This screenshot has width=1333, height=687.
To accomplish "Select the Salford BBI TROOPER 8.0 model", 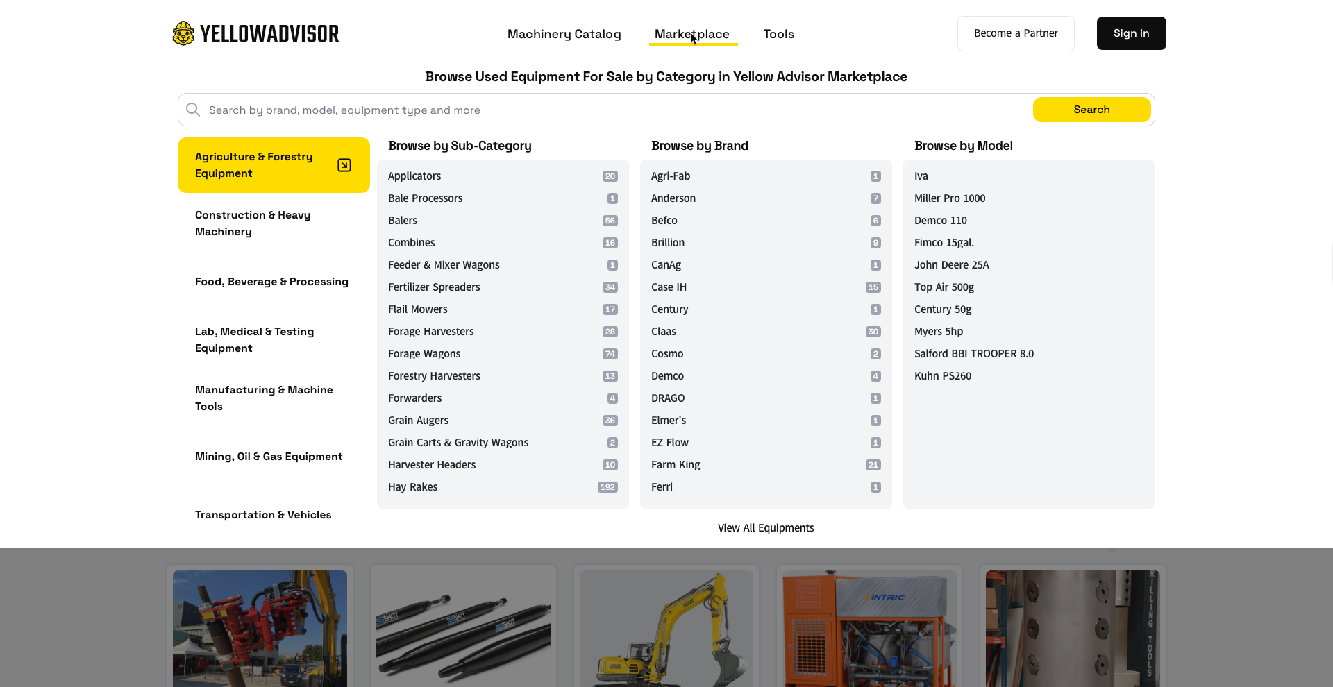I will 973,354.
